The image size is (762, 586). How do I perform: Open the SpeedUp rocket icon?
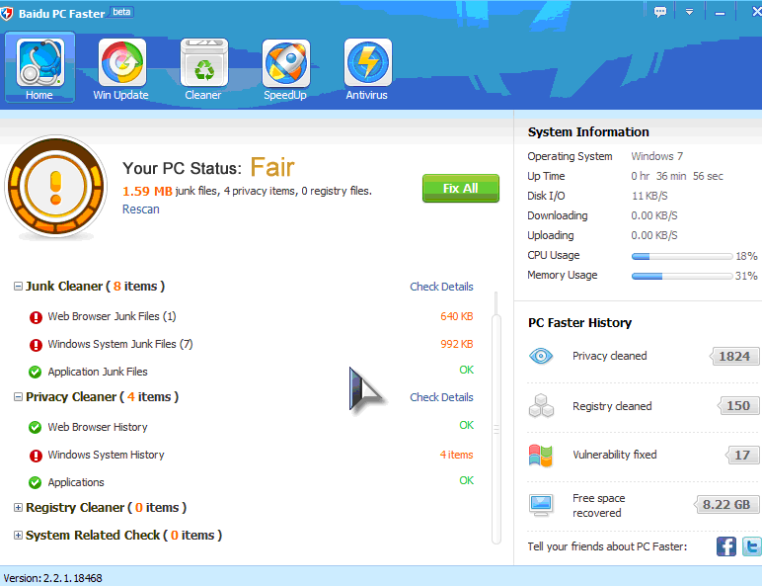286,63
